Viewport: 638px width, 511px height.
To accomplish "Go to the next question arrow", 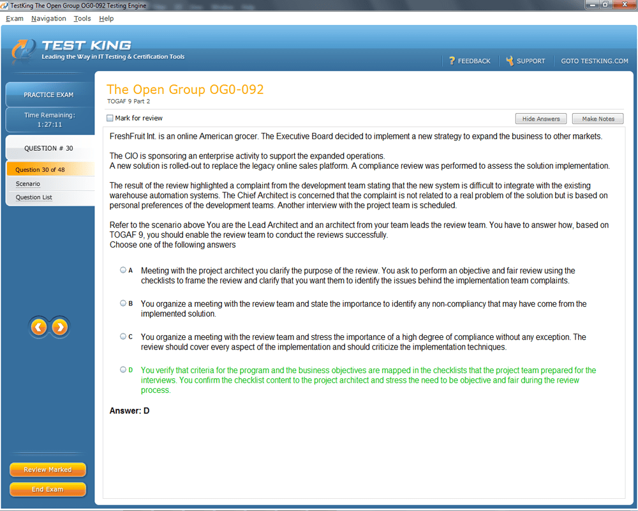I will point(60,327).
